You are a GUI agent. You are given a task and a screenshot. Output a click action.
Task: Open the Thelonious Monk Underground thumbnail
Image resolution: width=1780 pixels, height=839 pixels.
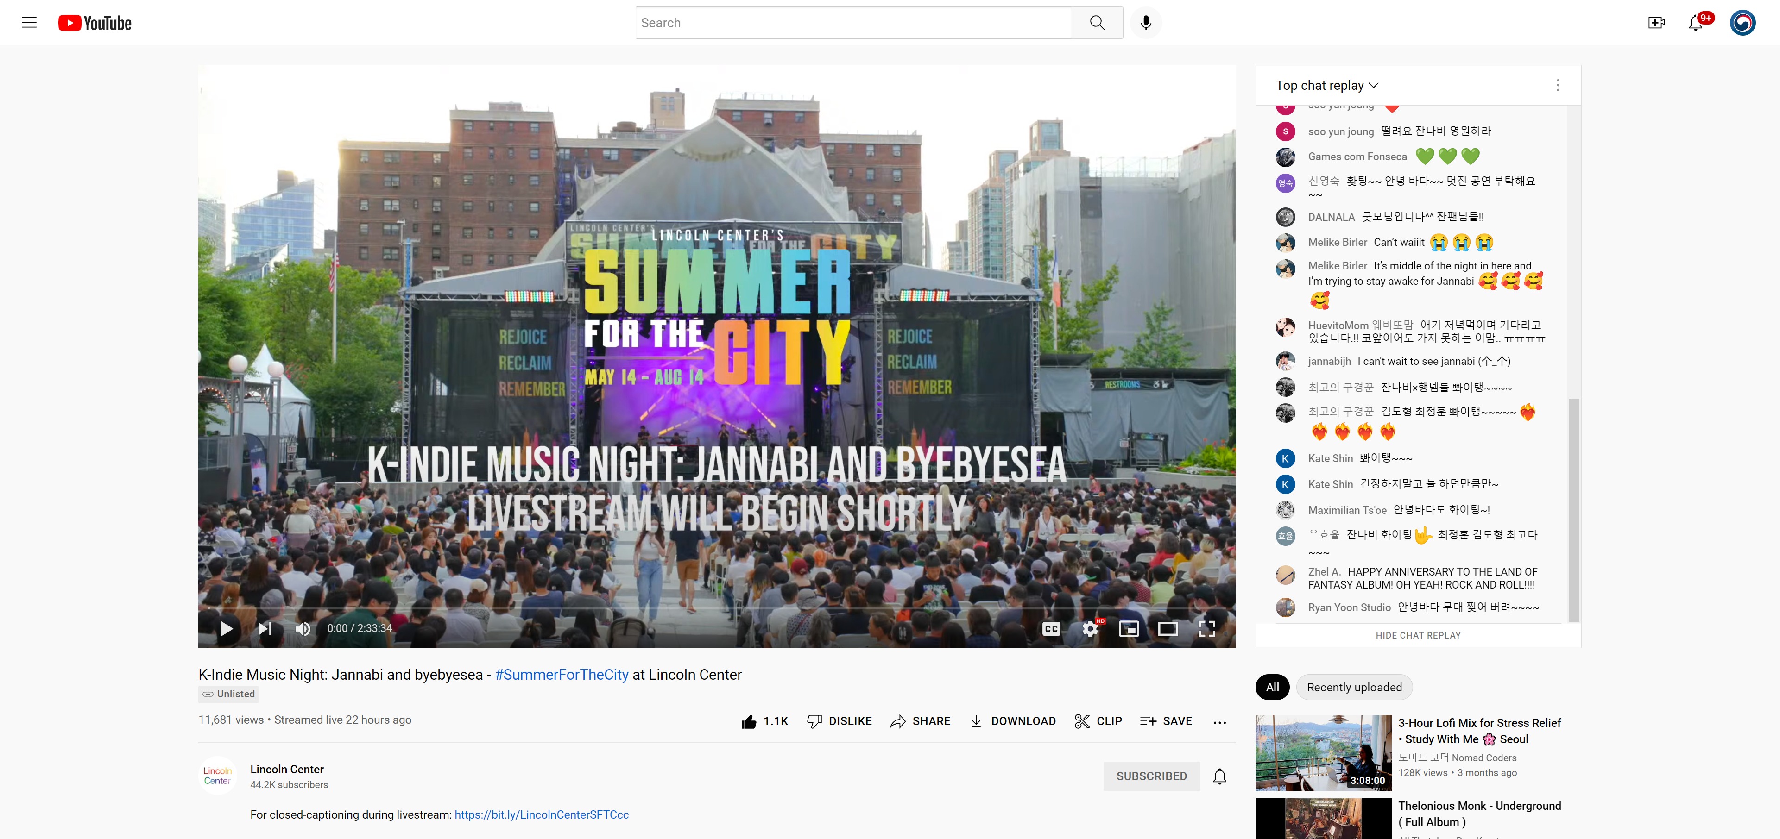click(1323, 818)
